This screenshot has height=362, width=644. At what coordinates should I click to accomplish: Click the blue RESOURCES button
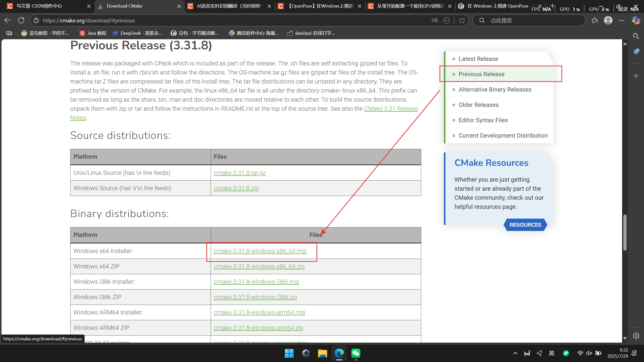point(525,225)
